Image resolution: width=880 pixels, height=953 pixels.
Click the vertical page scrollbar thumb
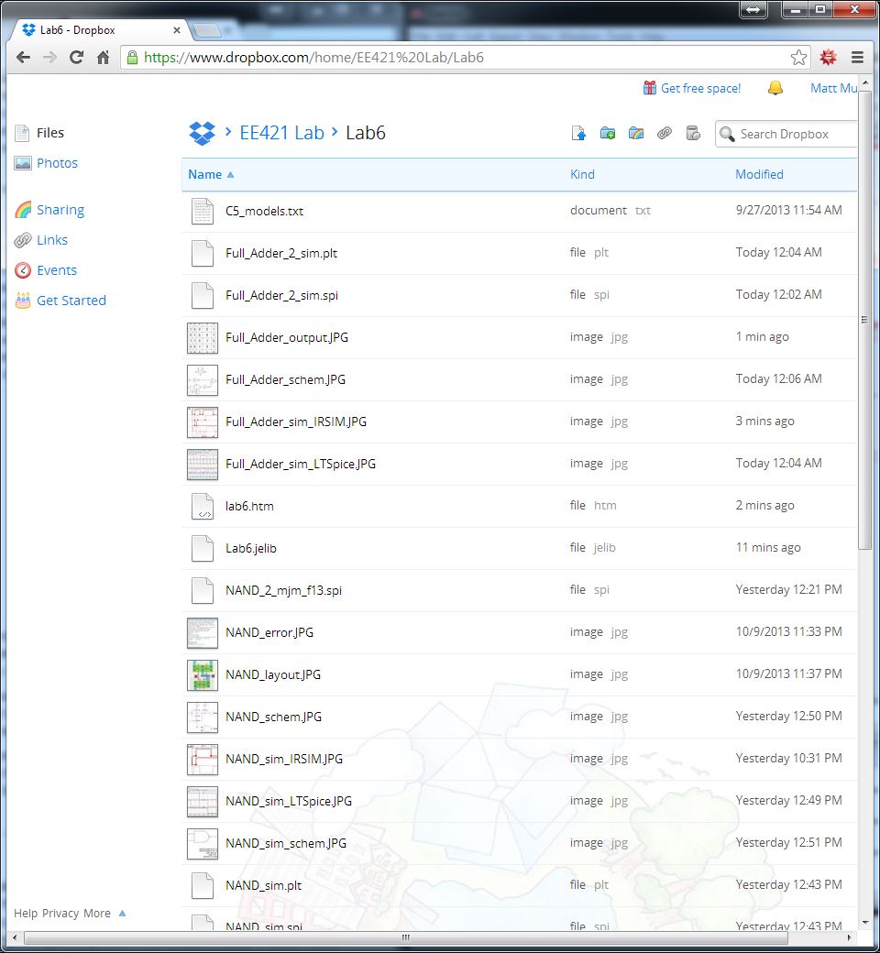pos(864,321)
